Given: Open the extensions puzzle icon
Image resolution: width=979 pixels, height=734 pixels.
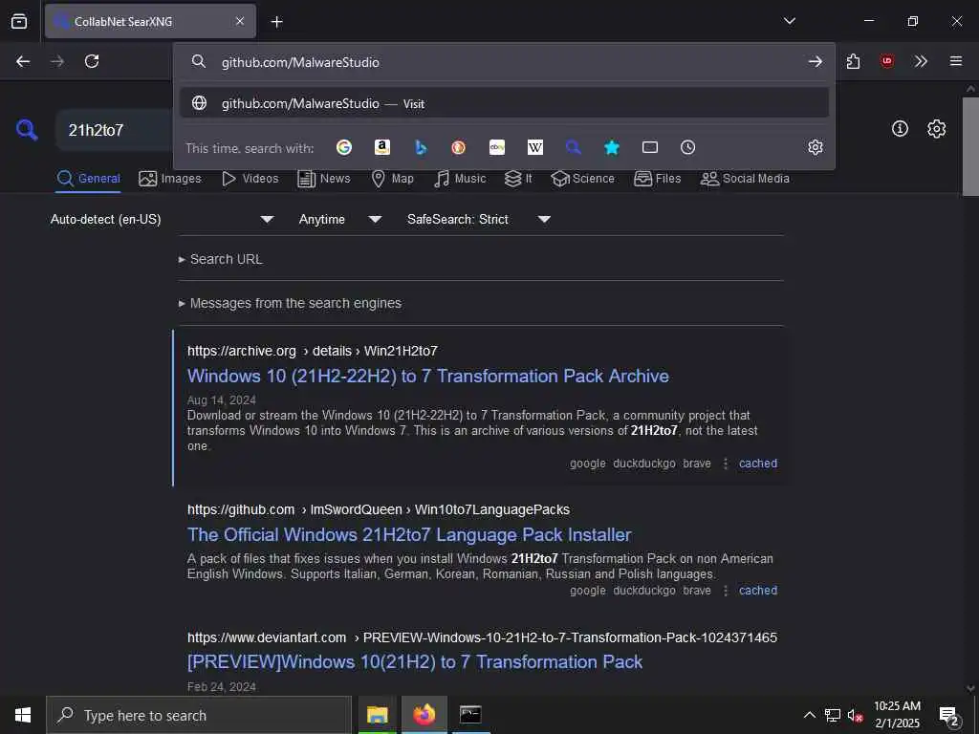Looking at the screenshot, I should pyautogui.click(x=853, y=61).
